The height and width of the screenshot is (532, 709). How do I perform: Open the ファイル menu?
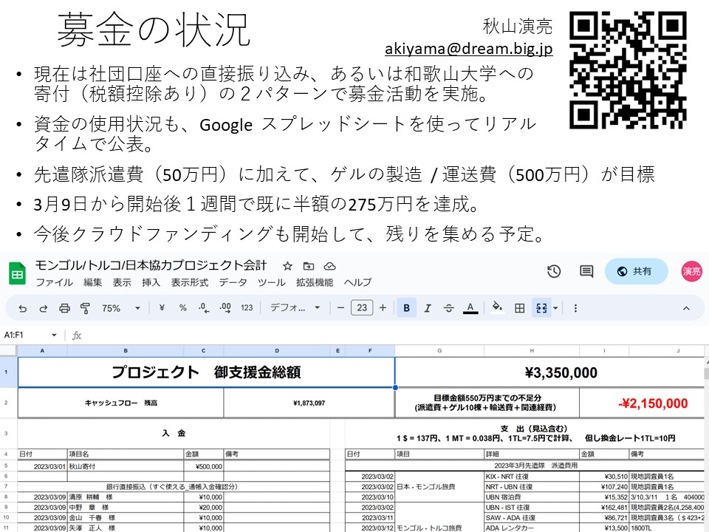[54, 282]
